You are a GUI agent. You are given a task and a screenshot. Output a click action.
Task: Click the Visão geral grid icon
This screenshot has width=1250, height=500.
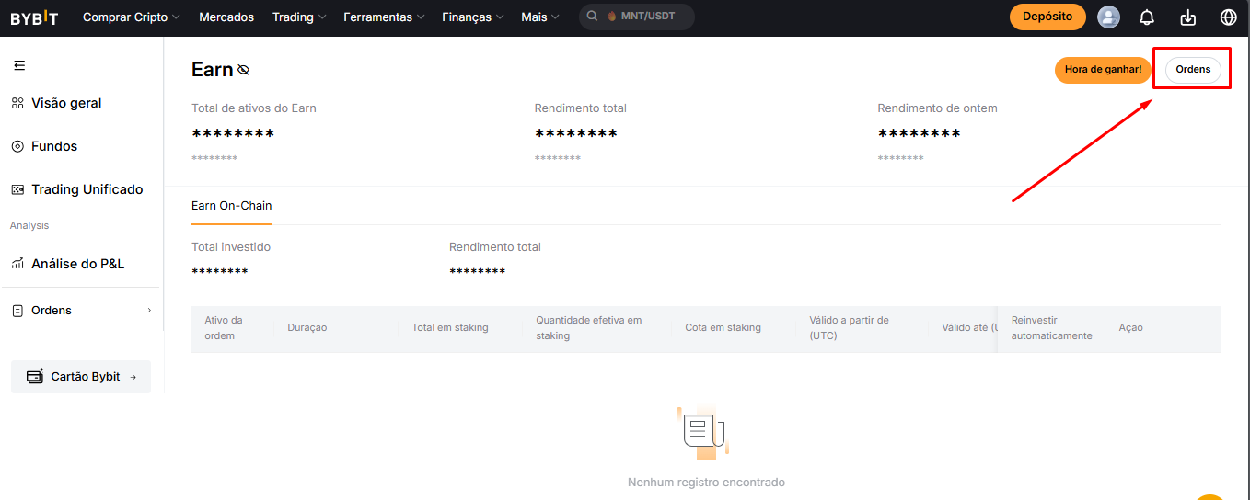point(17,103)
